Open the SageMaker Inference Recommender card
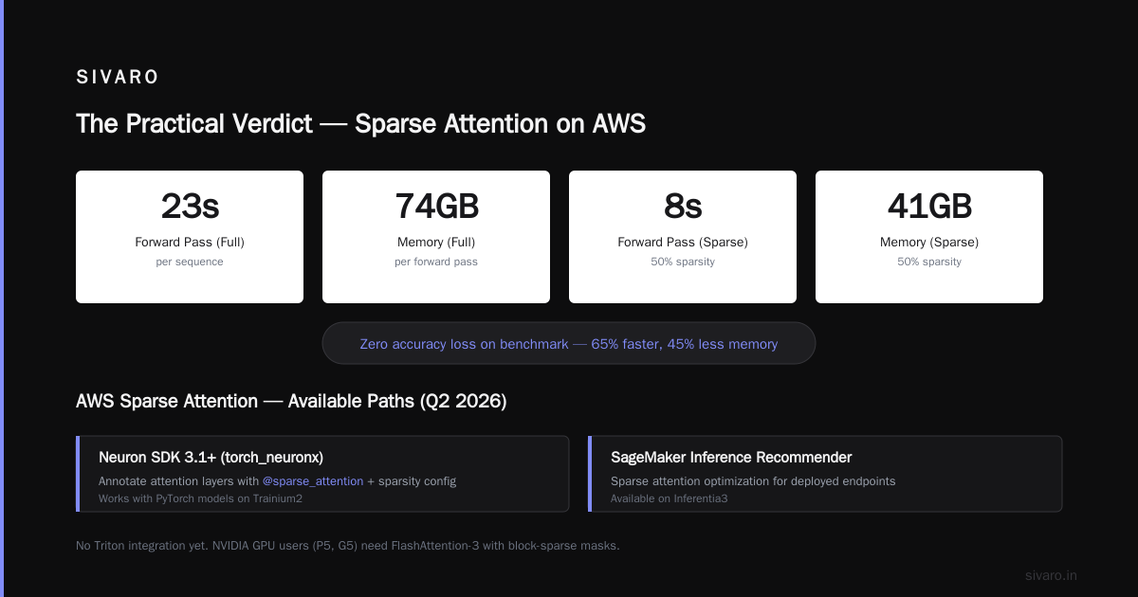Screen dimensions: 1138x597 click(825, 474)
